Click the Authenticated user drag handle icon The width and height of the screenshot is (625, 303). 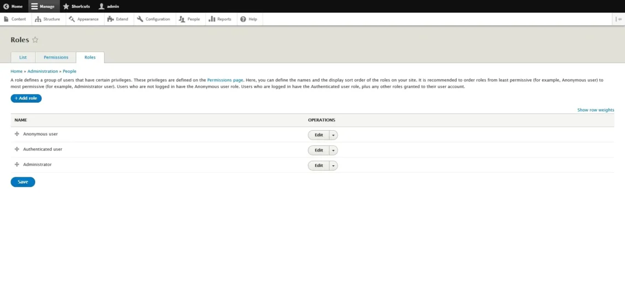tap(17, 149)
